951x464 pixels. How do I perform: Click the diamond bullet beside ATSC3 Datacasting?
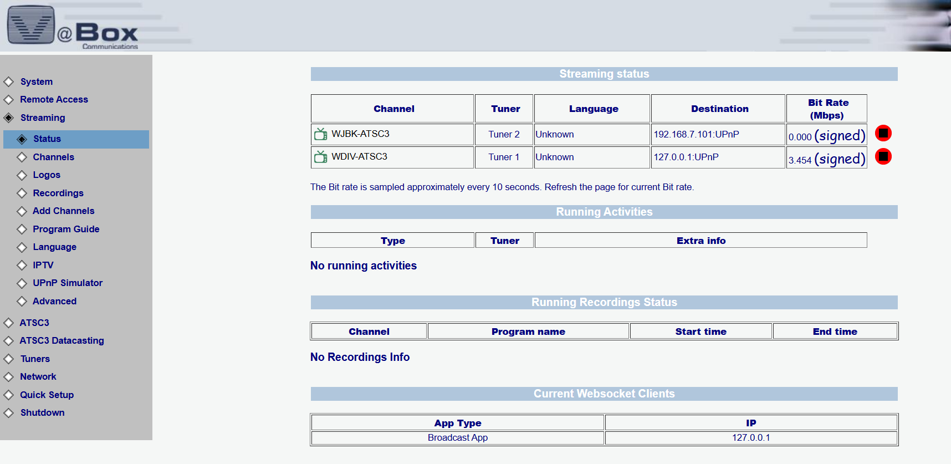[x=8, y=341]
